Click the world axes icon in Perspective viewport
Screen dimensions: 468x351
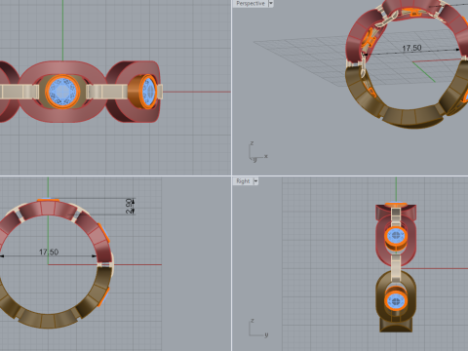(257, 152)
